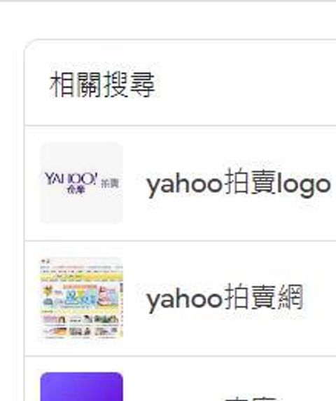Click the word logo in first suggestion
The image size is (336, 401).
click(303, 184)
